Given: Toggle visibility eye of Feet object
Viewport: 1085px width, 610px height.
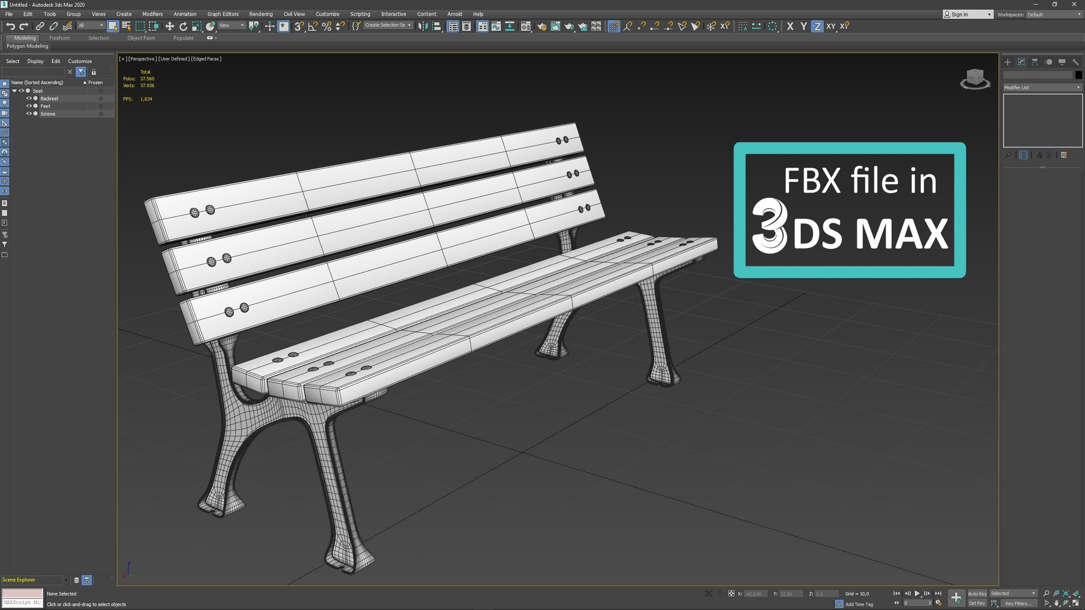Looking at the screenshot, I should (29, 106).
